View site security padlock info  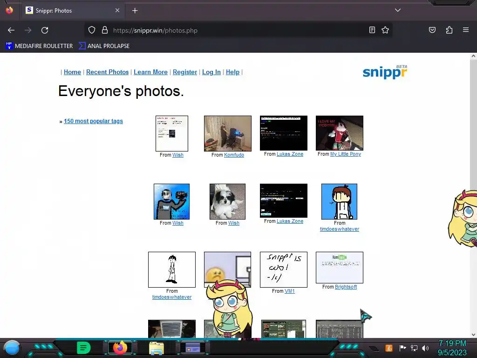[105, 30]
